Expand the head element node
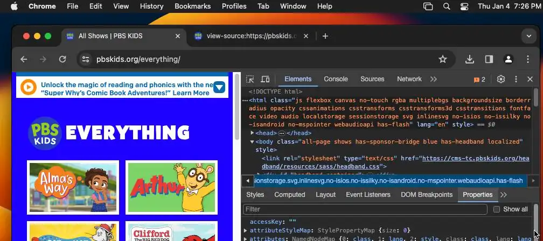543x241 pixels. [x=253, y=133]
